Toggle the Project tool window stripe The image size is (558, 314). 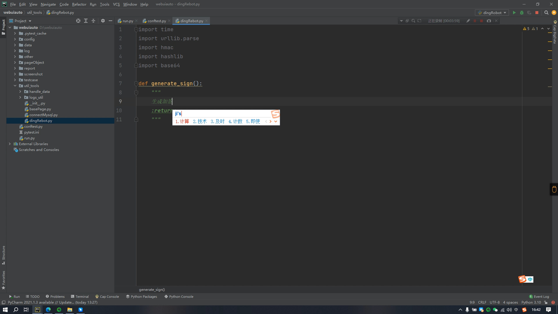[3, 27]
